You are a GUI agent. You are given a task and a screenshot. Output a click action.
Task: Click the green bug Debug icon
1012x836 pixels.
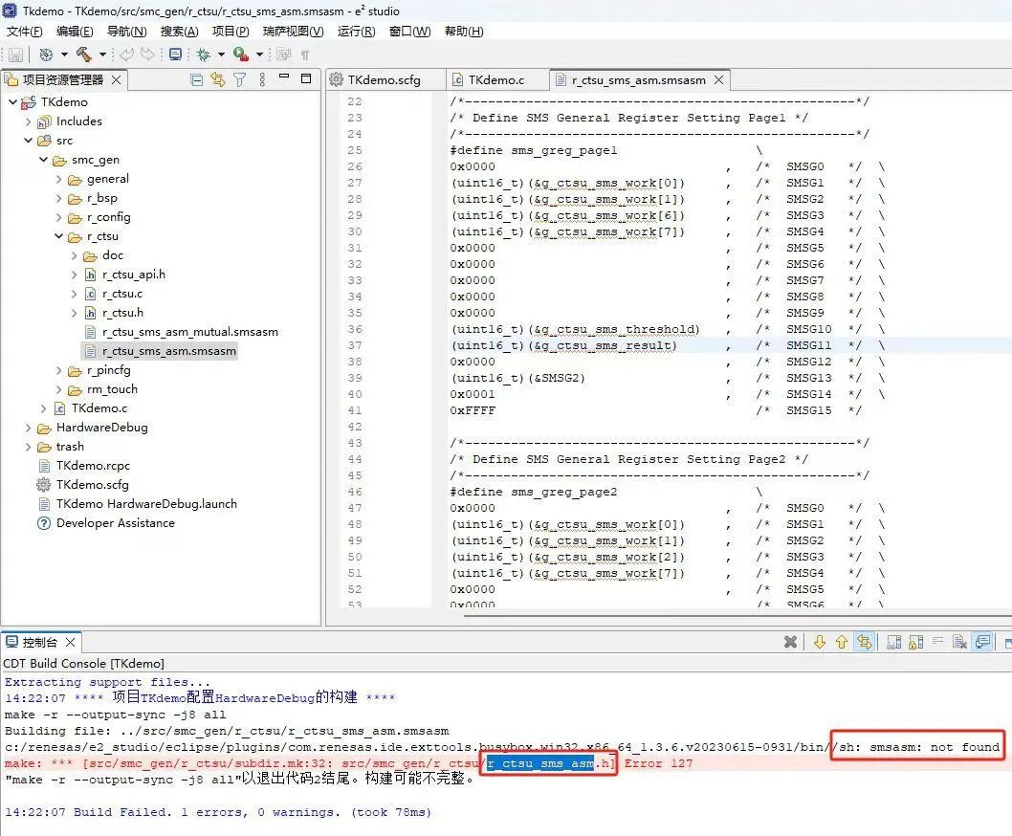pyautogui.click(x=203, y=55)
